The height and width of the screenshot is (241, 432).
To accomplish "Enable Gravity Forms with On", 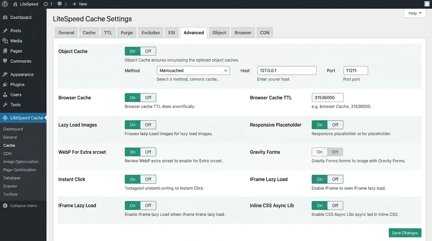I will pyautogui.click(x=320, y=152).
